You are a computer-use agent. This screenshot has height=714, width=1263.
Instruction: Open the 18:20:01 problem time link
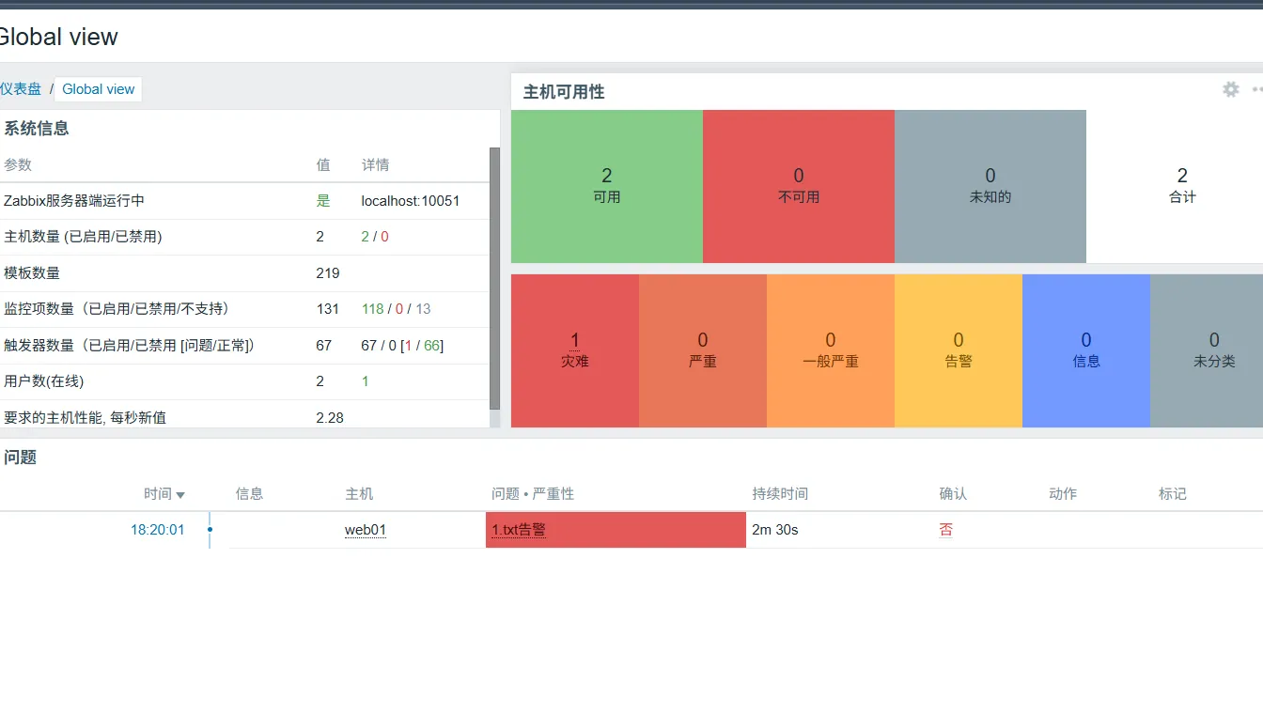coord(157,530)
